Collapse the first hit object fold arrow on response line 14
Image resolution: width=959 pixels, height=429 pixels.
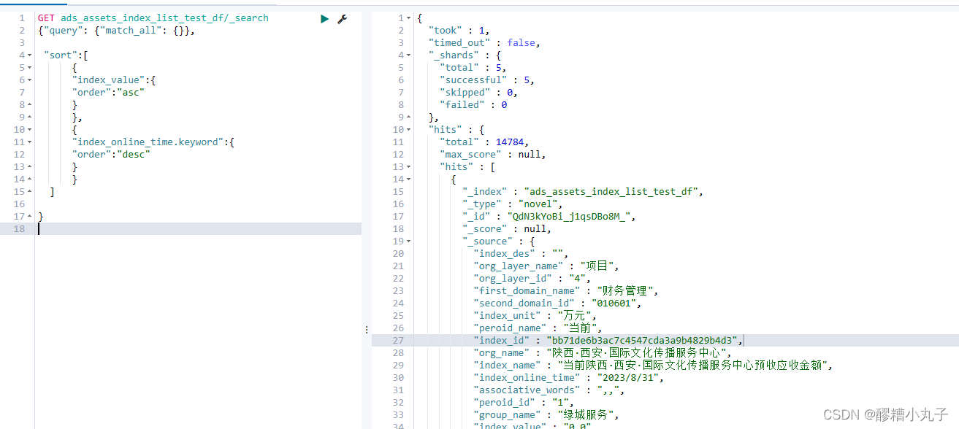point(409,179)
